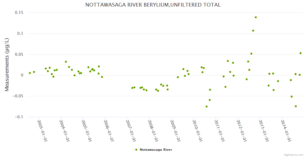Select the 2014 data point near -0.074
The image size is (306, 157).
296,106
